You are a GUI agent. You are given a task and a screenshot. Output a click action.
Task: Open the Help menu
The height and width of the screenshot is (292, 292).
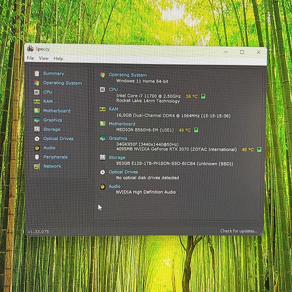point(58,58)
